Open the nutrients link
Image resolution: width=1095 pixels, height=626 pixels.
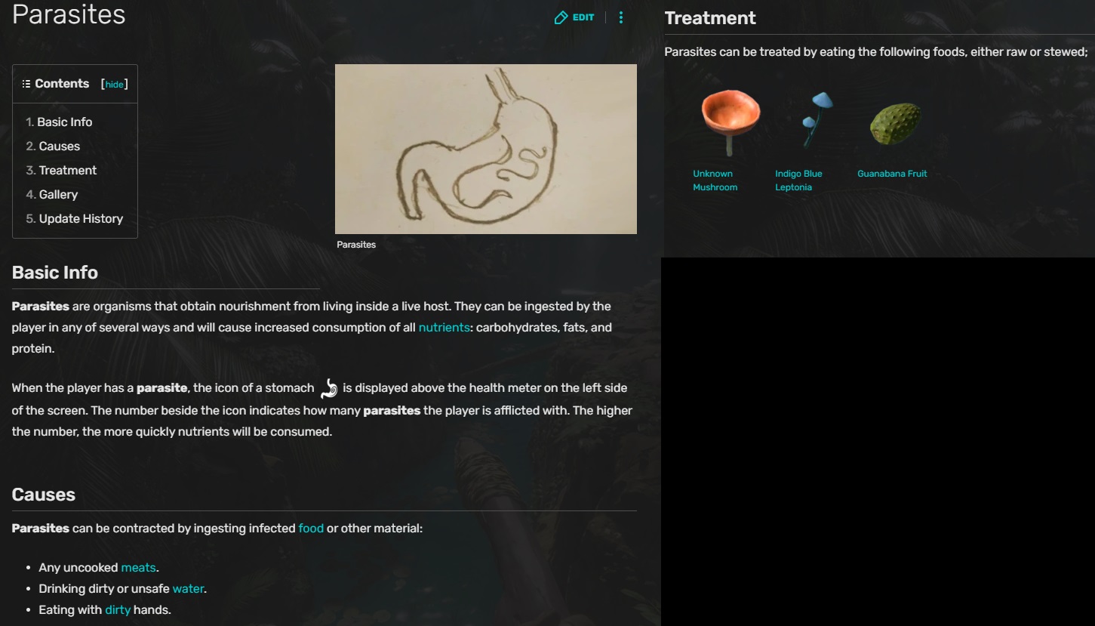tap(444, 328)
